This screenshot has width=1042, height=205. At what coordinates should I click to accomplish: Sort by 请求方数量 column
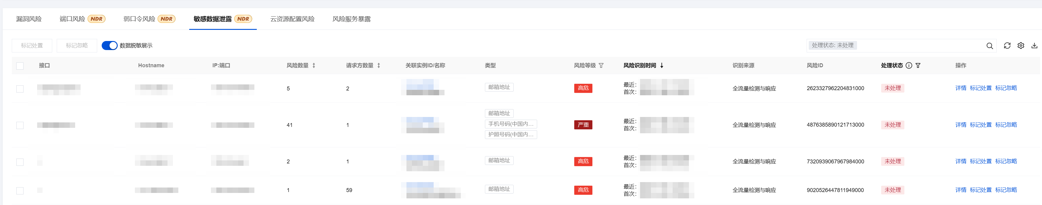tap(379, 65)
